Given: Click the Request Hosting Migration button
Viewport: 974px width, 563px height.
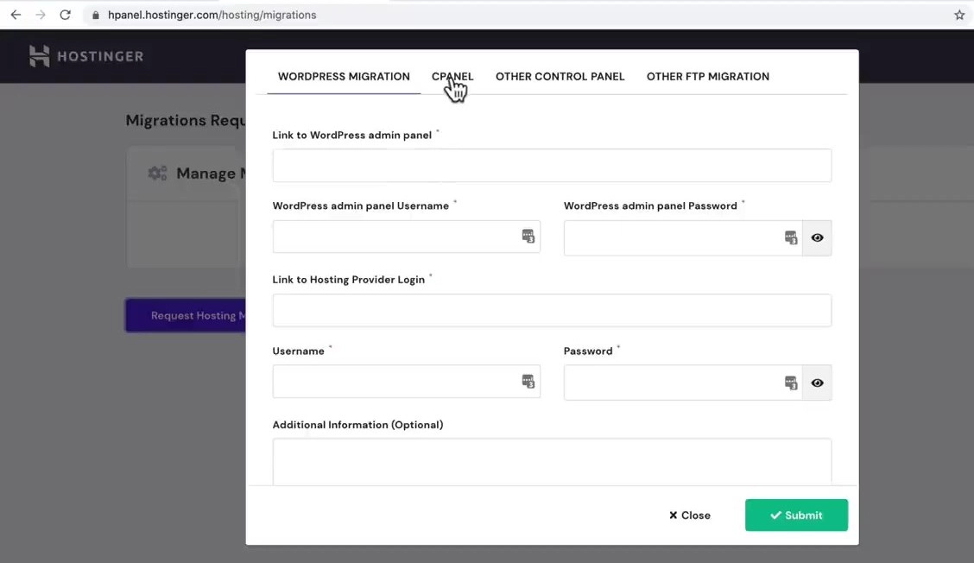Looking at the screenshot, I should pyautogui.click(x=187, y=315).
